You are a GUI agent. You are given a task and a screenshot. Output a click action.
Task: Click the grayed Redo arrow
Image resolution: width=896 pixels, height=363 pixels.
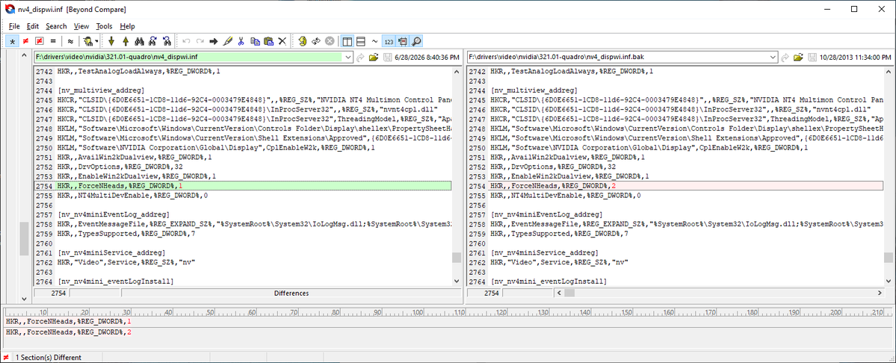pos(200,41)
